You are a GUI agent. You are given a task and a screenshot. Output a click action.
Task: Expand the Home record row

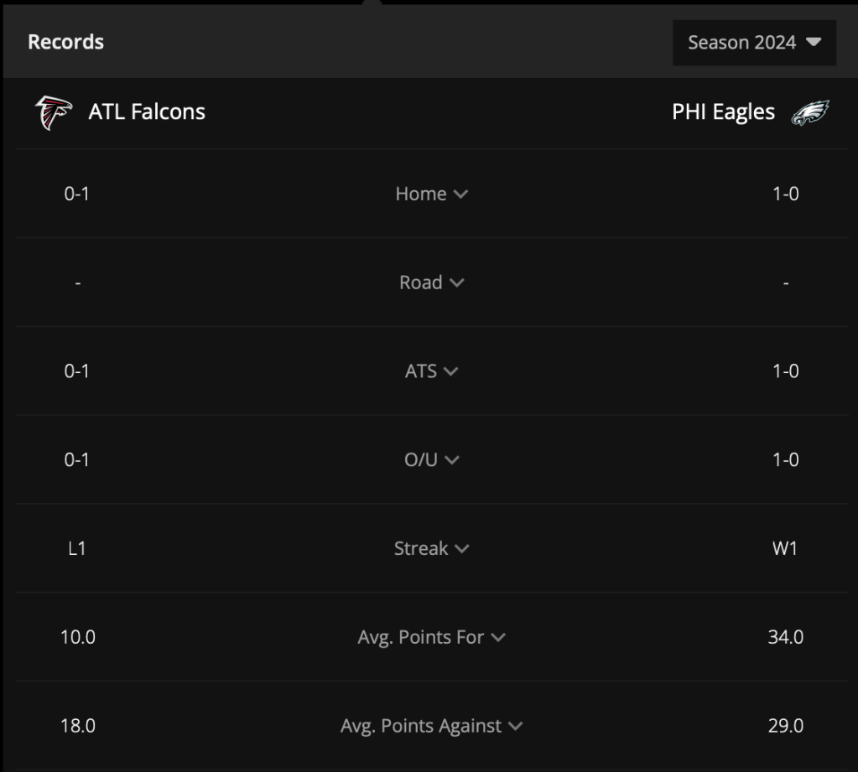(432, 194)
